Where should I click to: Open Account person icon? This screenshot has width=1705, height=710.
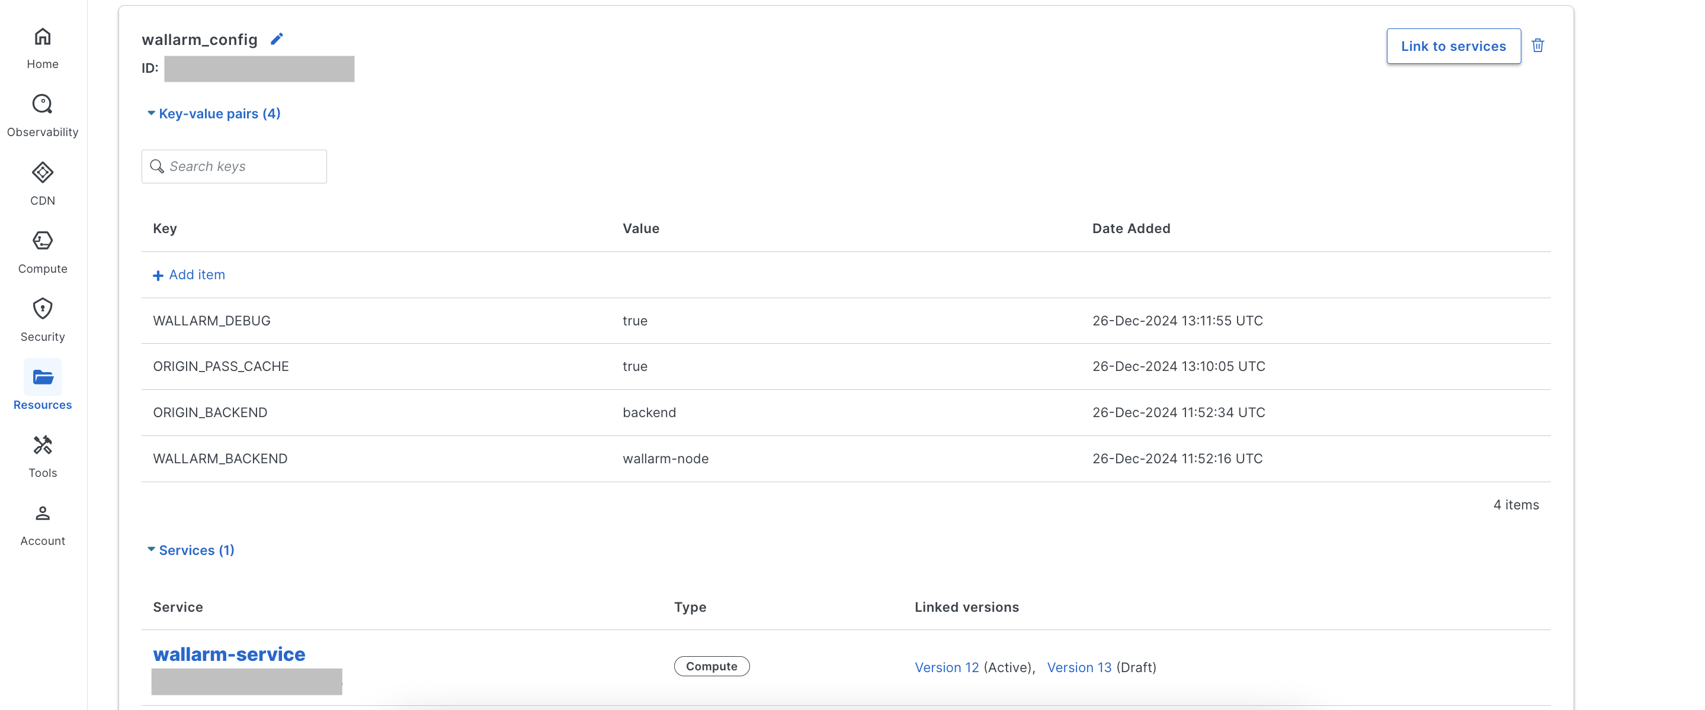(x=43, y=513)
